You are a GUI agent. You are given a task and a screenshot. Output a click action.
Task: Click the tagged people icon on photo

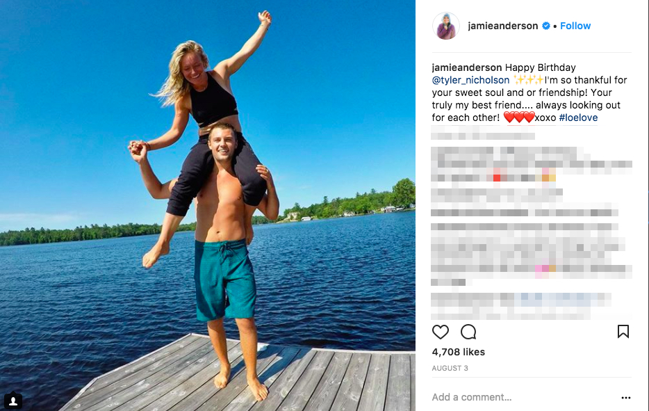click(x=13, y=401)
